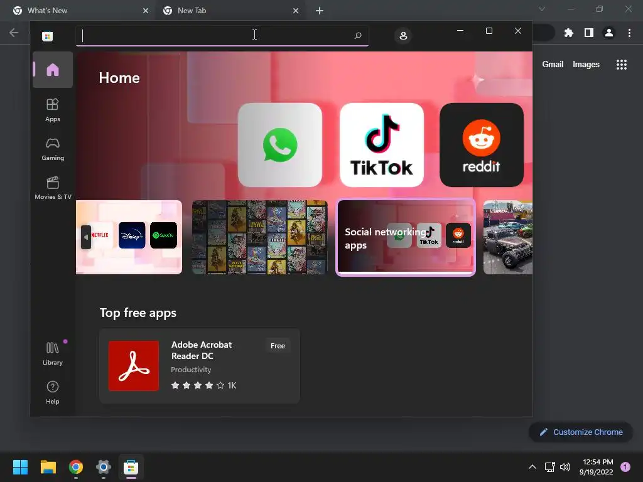Click the search magnifier icon in Store
643x482 pixels.
click(x=357, y=36)
